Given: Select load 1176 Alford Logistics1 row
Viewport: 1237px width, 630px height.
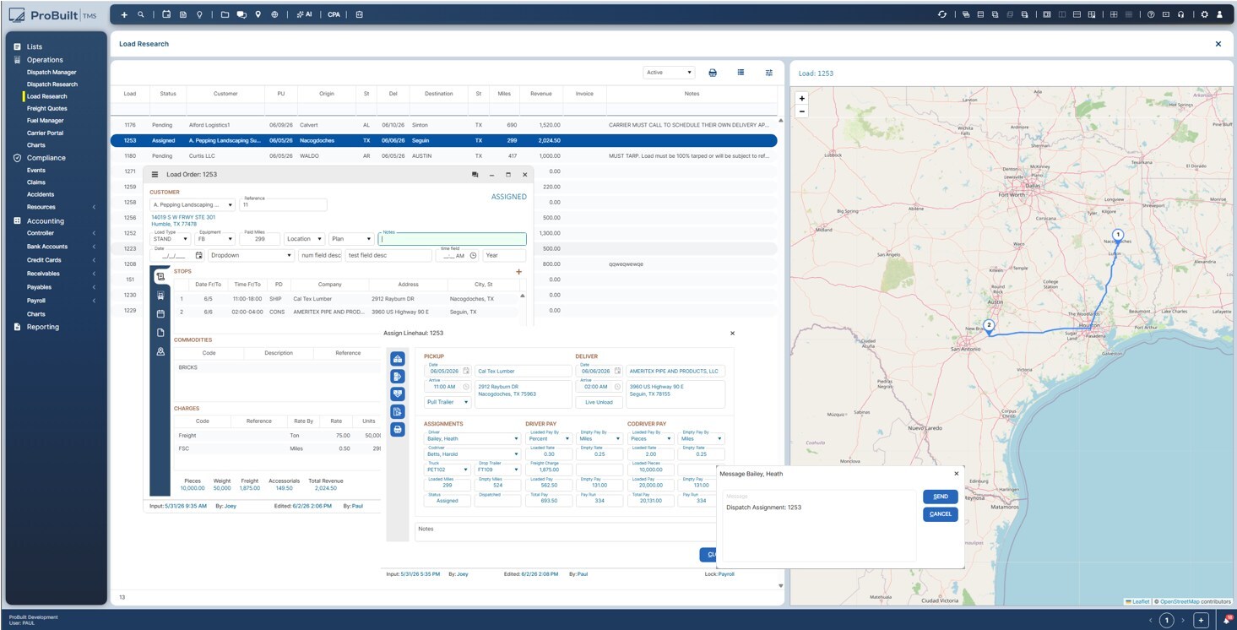Looking at the screenshot, I should pyautogui.click(x=443, y=125).
